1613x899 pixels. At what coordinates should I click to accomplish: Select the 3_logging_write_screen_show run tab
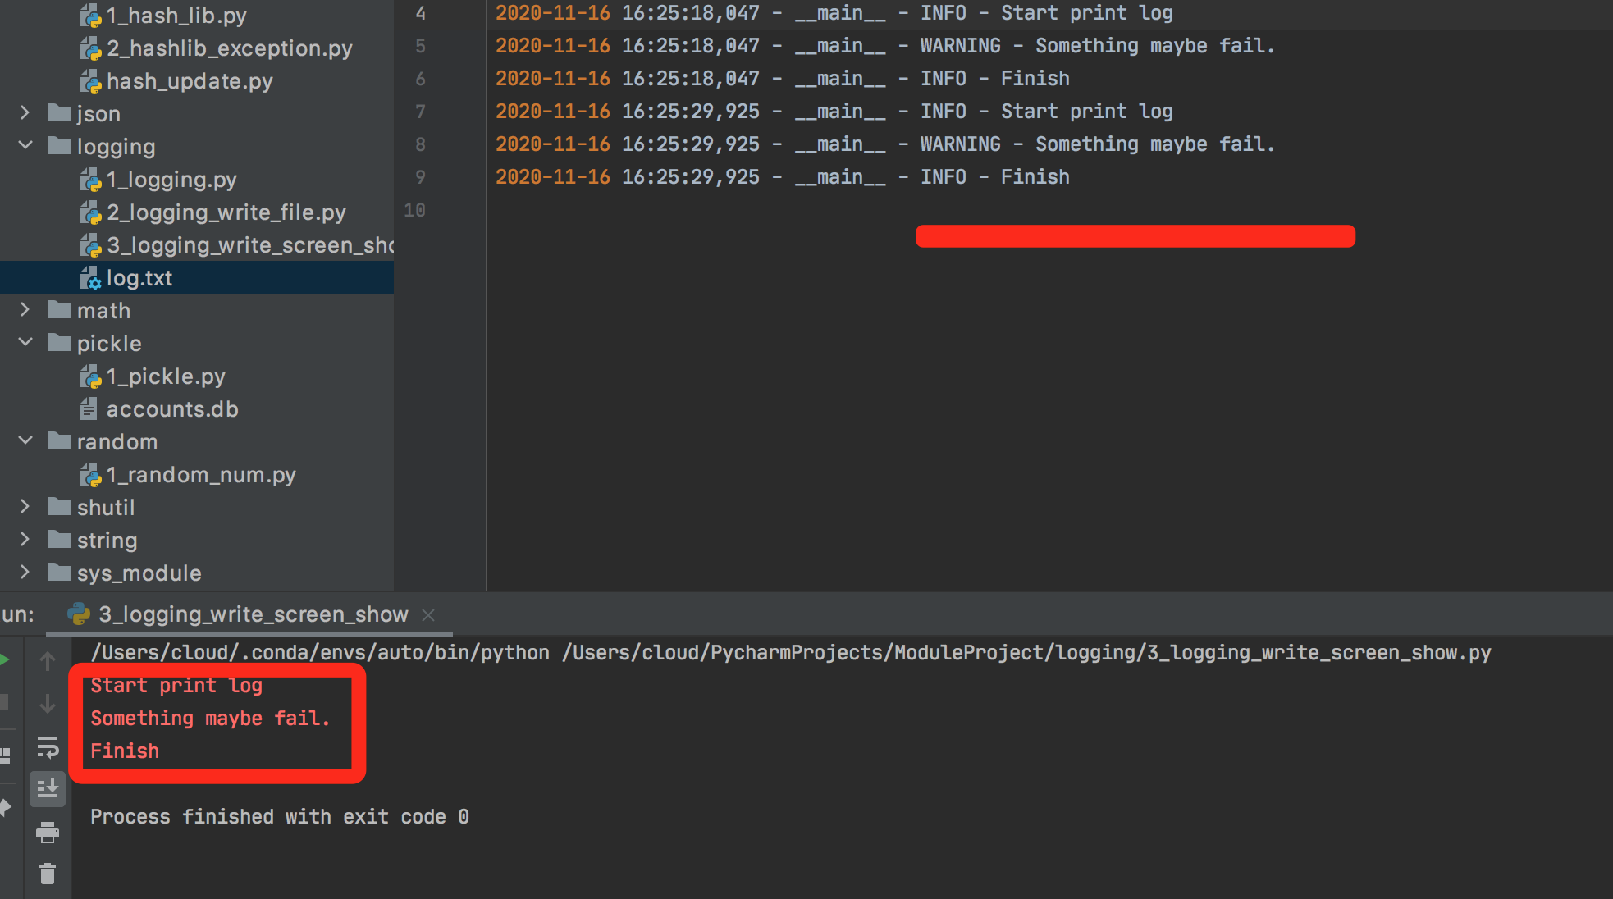[x=253, y=614]
